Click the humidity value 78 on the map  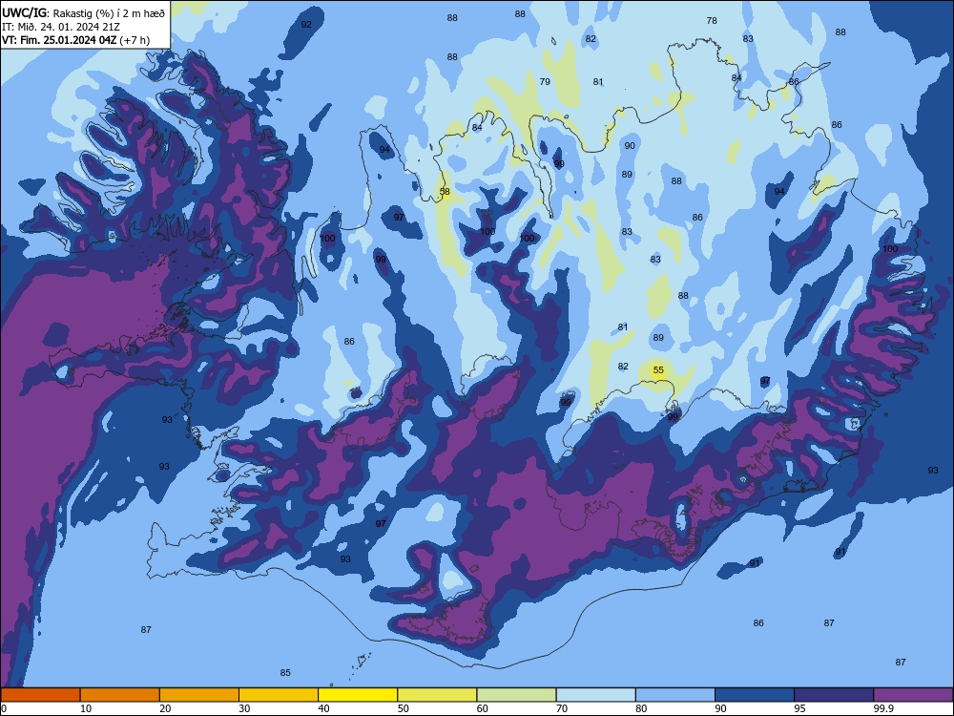click(x=712, y=21)
